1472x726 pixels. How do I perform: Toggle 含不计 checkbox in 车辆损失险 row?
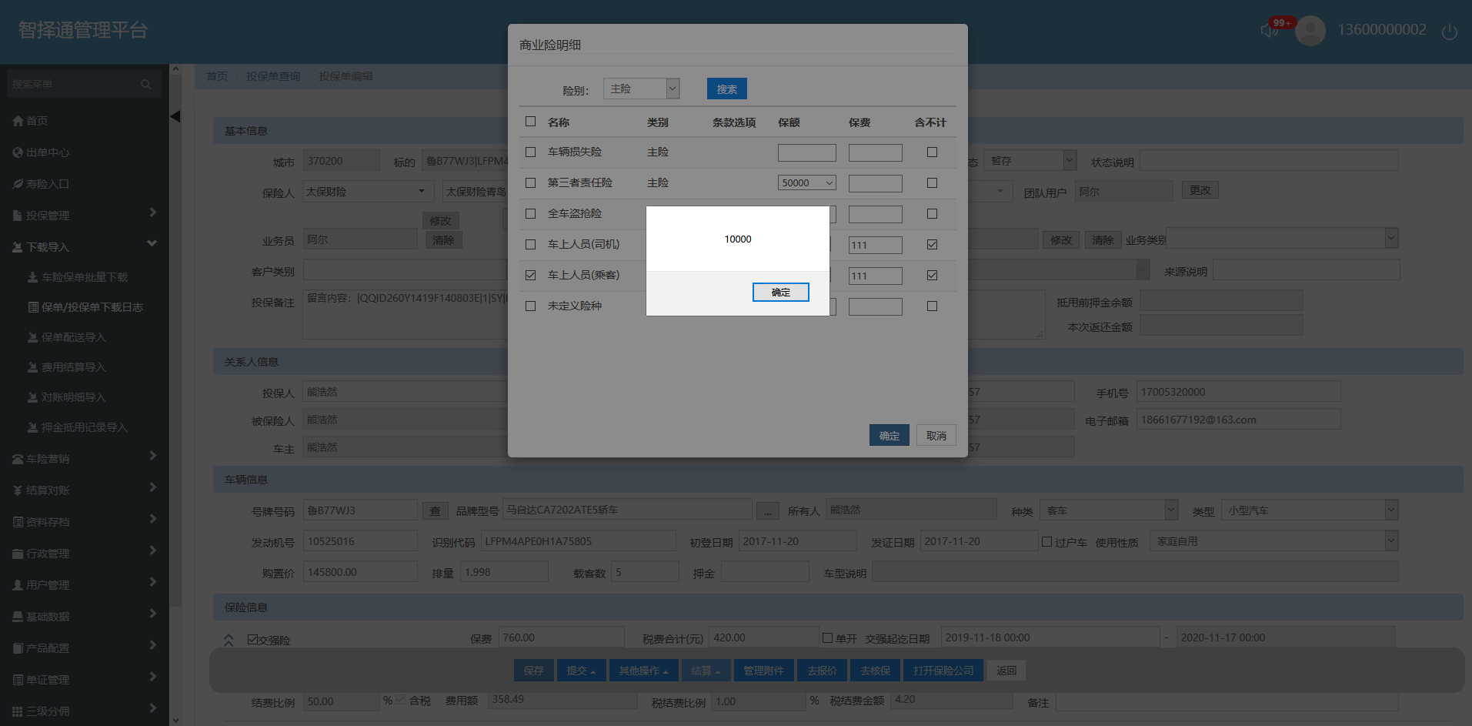[932, 152]
